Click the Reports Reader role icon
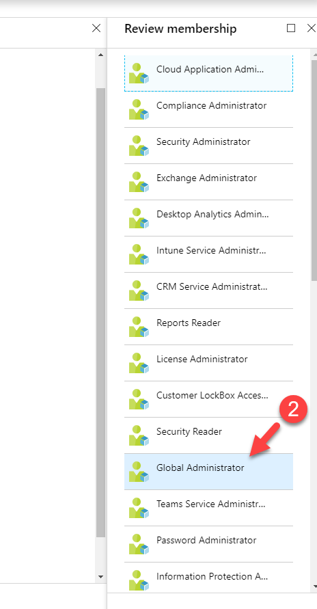This screenshot has height=609, width=317. [139, 327]
